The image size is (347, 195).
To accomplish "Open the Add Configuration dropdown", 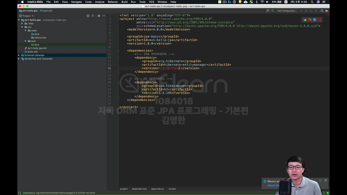I will coord(287,11).
